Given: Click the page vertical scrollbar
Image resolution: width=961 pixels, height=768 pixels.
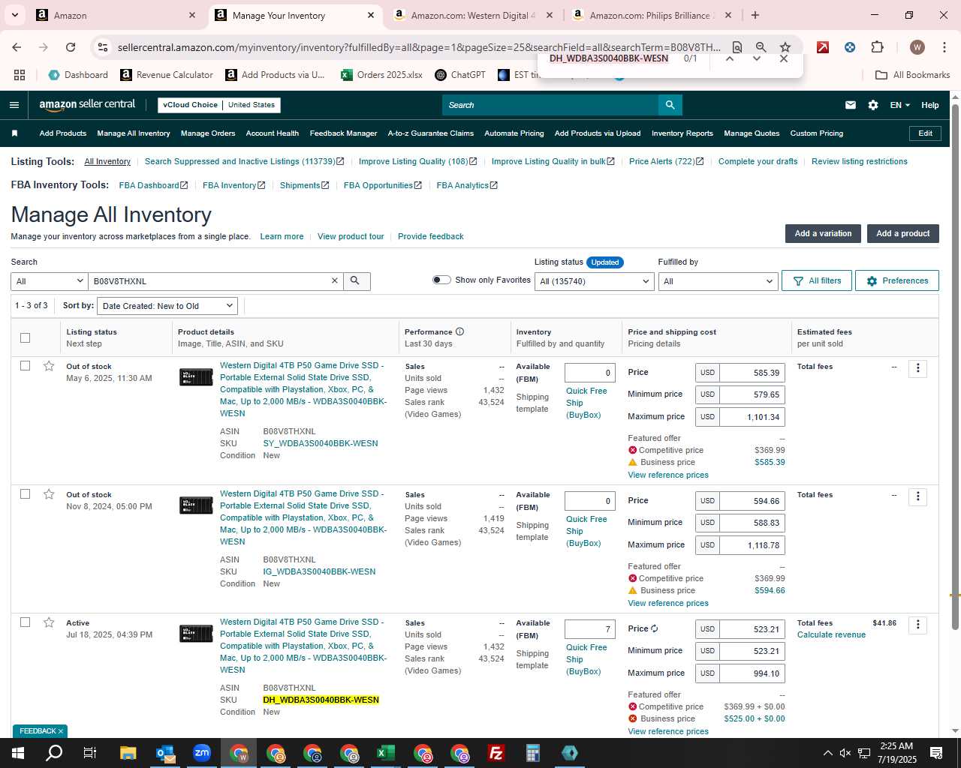Looking at the screenshot, I should pyautogui.click(x=955, y=367).
